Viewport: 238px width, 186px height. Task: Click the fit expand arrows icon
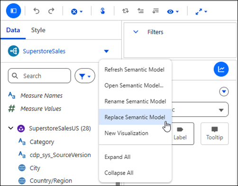(x=199, y=11)
